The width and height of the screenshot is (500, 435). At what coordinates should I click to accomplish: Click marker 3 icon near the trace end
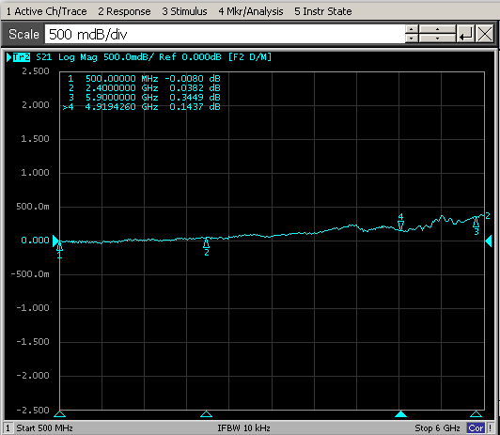pos(476,225)
